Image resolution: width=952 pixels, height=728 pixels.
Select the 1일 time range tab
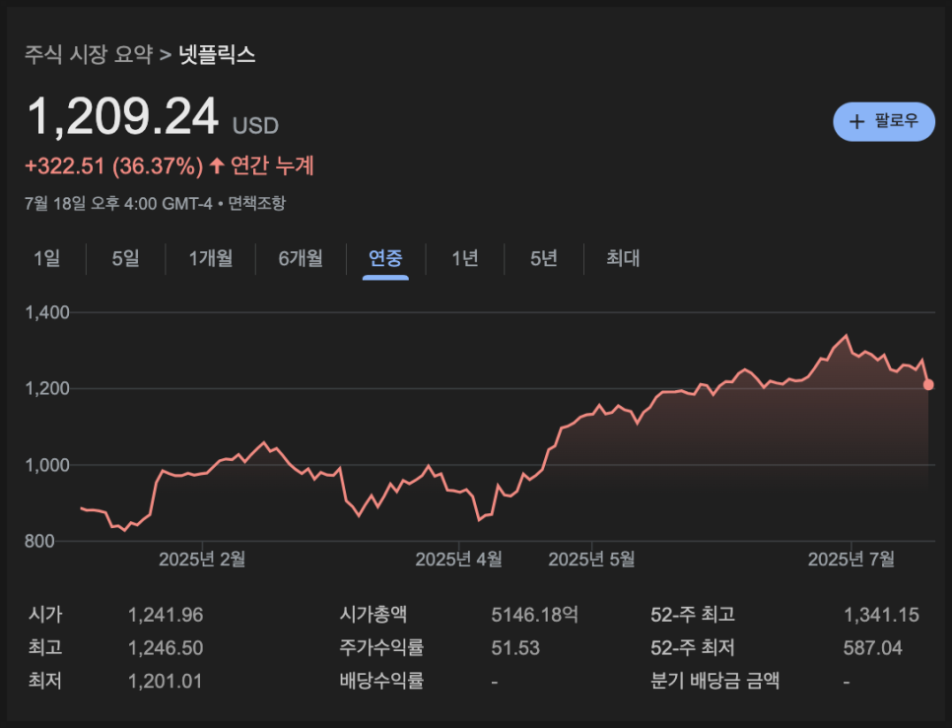(46, 258)
